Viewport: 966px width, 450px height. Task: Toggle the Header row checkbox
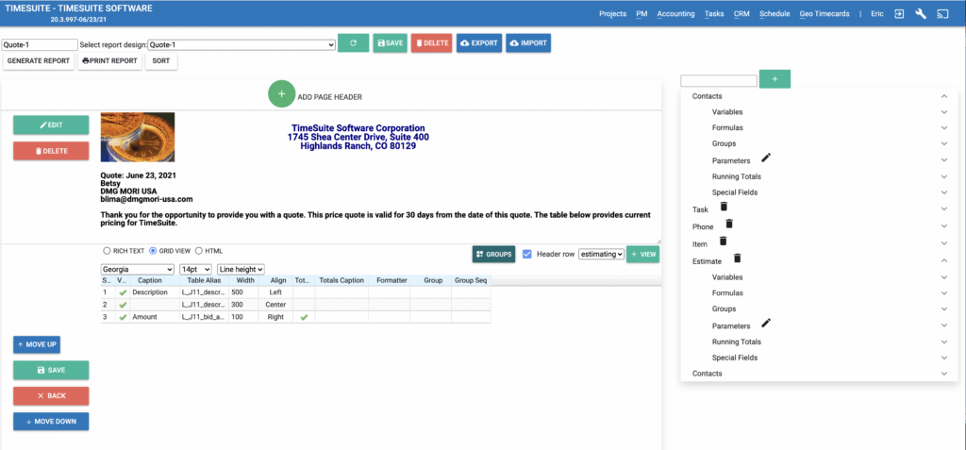(x=526, y=254)
